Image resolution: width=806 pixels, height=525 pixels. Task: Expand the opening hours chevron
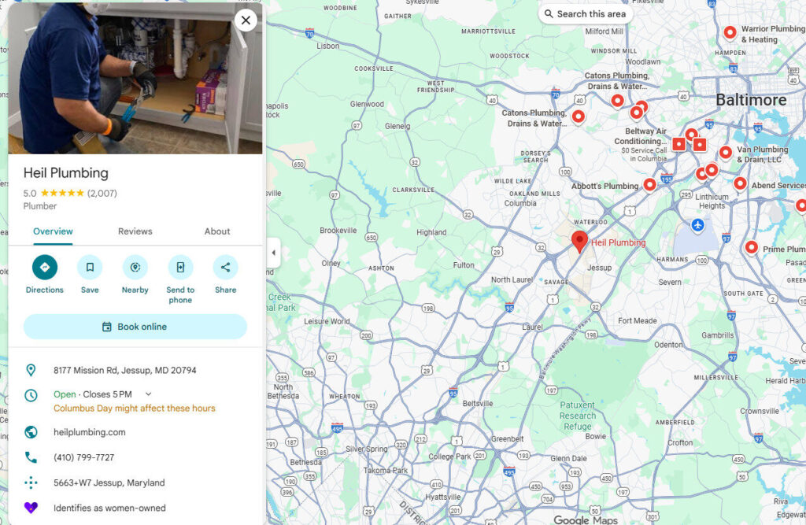(149, 394)
